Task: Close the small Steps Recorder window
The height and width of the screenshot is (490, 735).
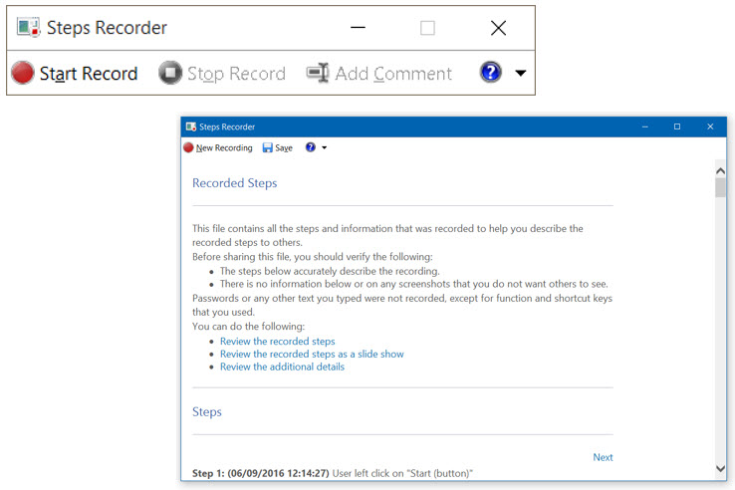Action: (498, 28)
